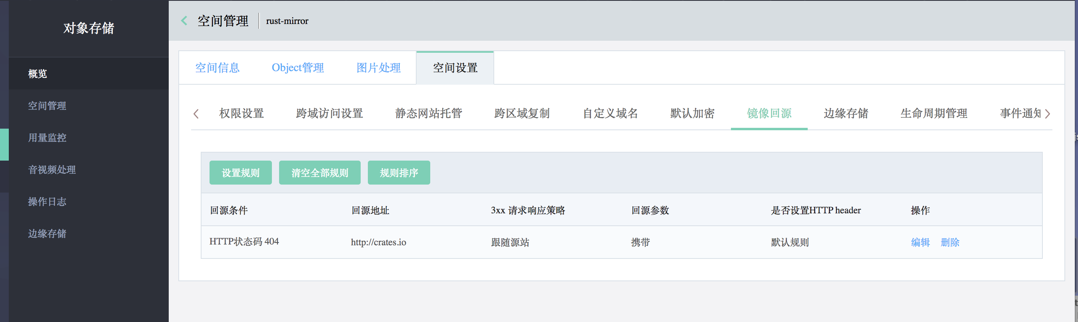1078x322 pixels.
Task: Switch to the Object管理 tab
Action: (297, 68)
